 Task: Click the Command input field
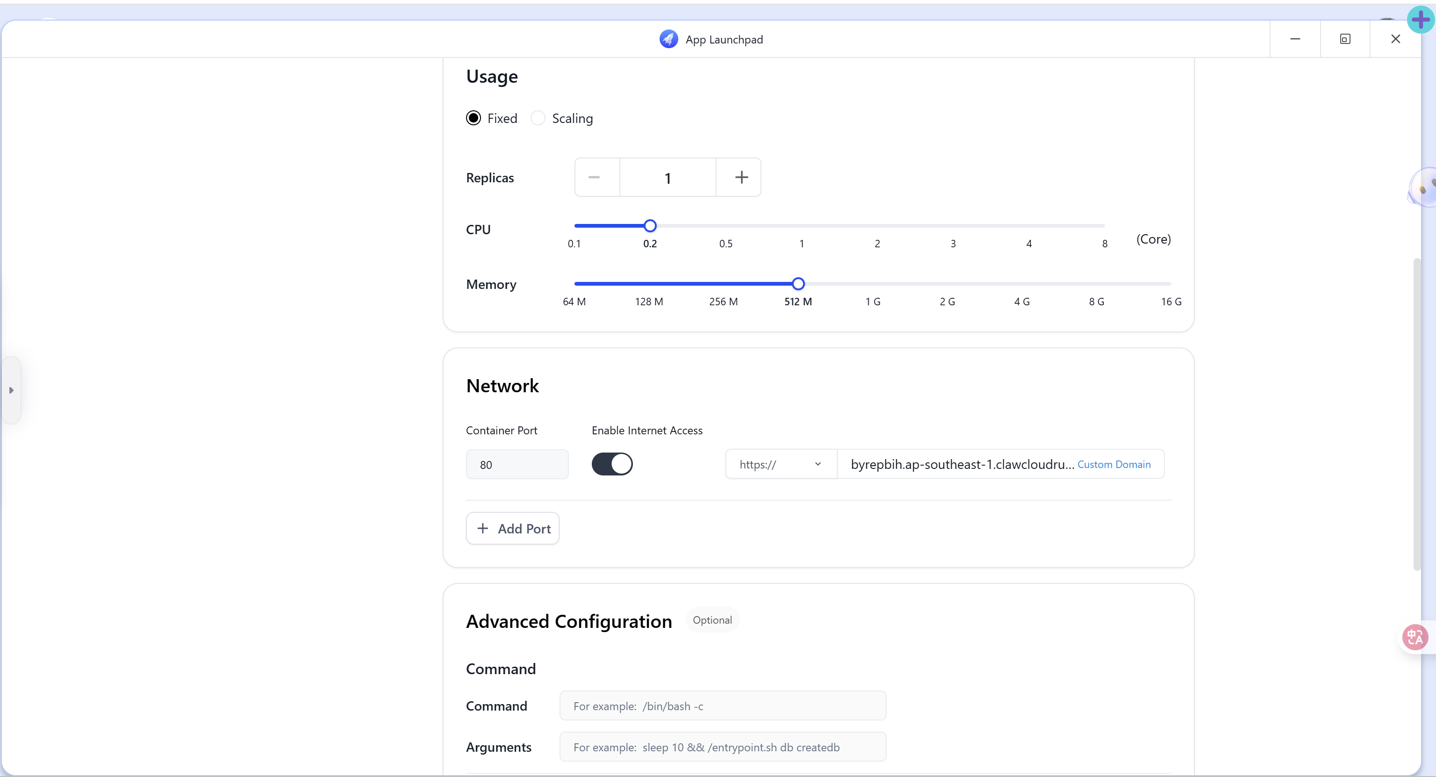pyautogui.click(x=723, y=705)
